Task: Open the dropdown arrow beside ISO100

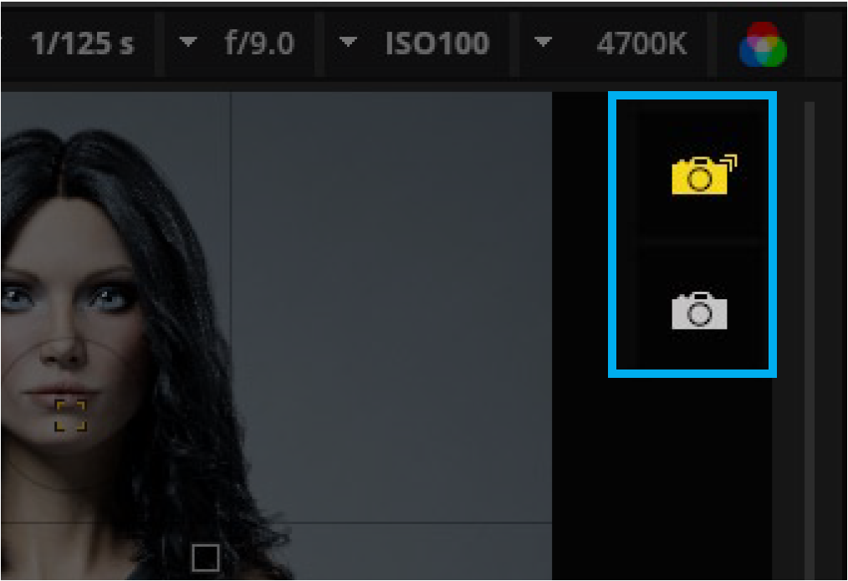Action: 348,41
